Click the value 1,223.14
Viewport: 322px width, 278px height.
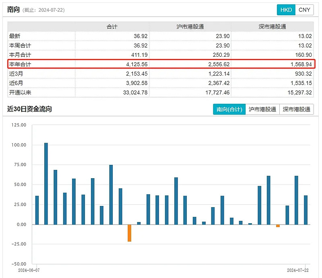[219, 74]
